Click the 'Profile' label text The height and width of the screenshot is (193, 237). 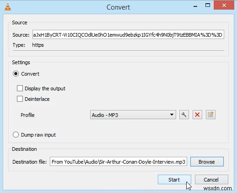tap(27, 115)
